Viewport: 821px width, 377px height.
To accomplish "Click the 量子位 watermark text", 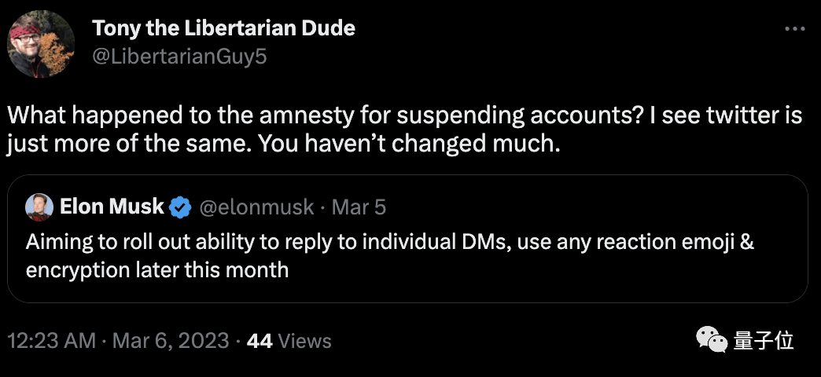I will (x=764, y=340).
